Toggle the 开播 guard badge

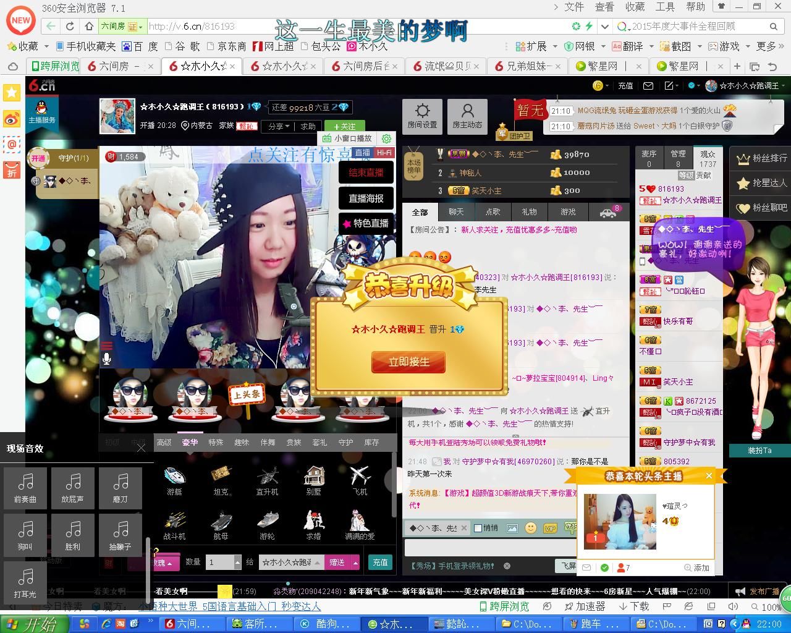pyautogui.click(x=38, y=158)
